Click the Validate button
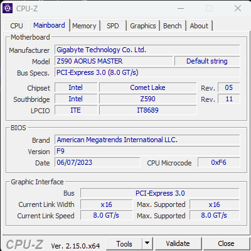 coord(178,243)
